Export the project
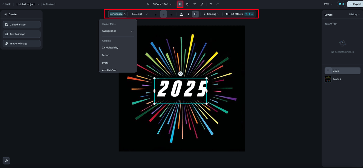 (x=355, y=4)
